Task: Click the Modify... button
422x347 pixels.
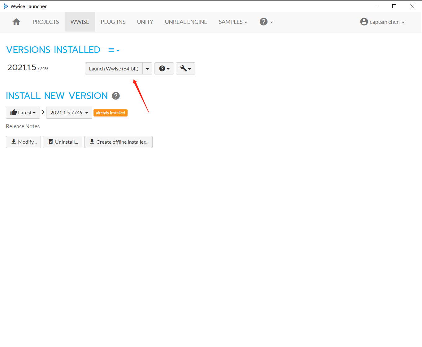Action: click(23, 142)
